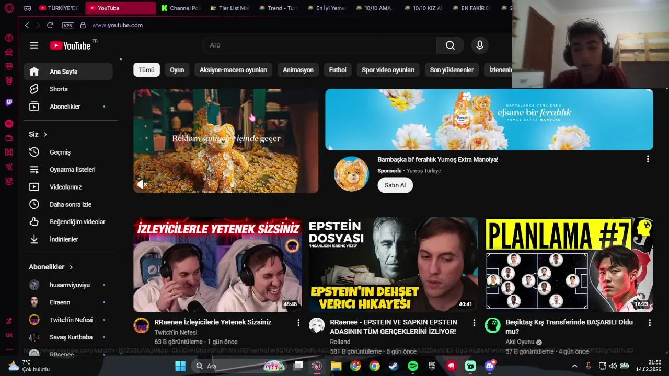Switch to the Tier List Maker tab
Image resolution: width=669 pixels, height=376 pixels.
(229, 8)
